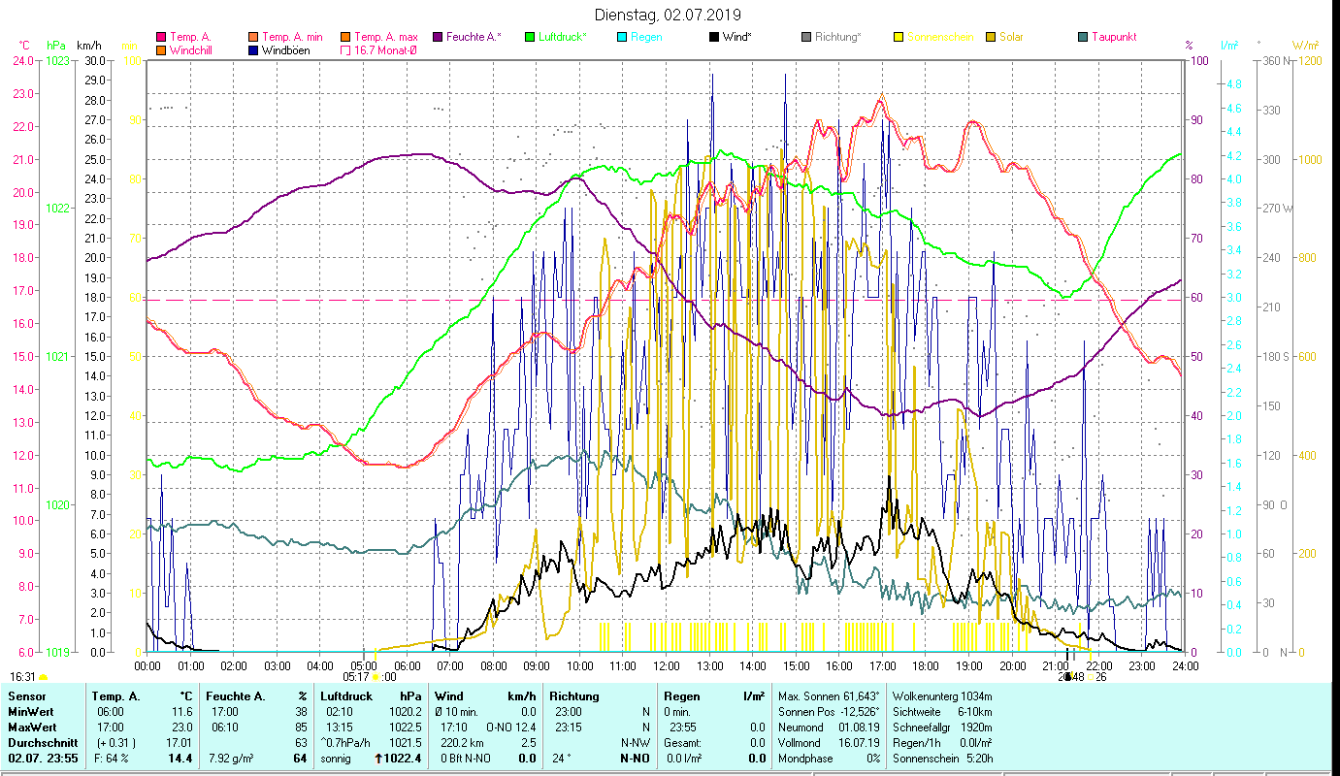1340x776 pixels.
Task: Click the timestamp 02.07. 23:55
Action: 42,759
